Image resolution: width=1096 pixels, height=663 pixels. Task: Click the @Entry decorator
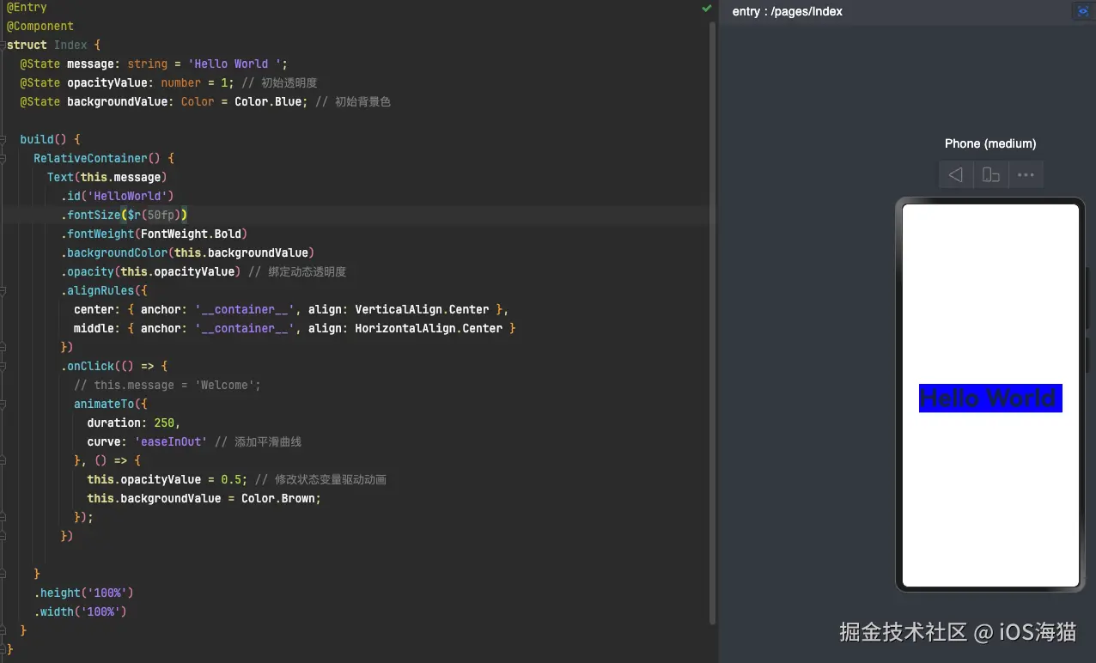(x=27, y=7)
